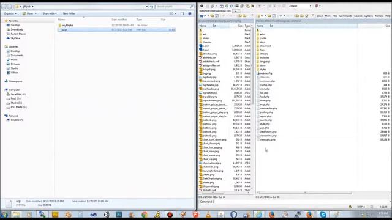Select remote folder 'includes'

click(264, 57)
